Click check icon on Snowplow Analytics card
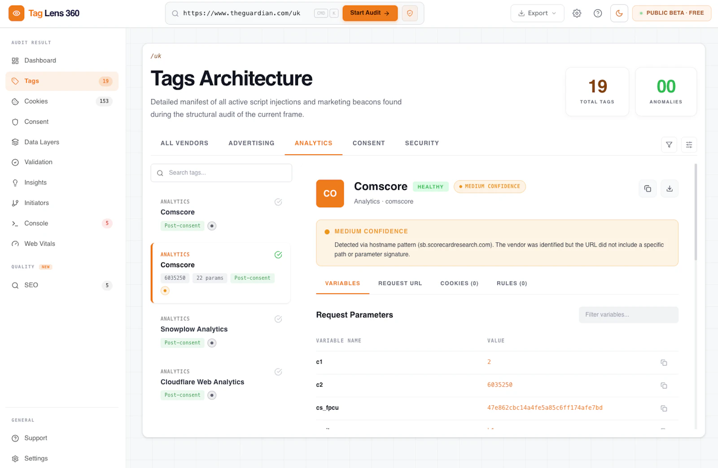 tap(278, 319)
